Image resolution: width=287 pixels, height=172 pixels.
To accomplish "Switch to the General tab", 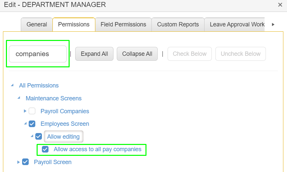I will [x=37, y=24].
